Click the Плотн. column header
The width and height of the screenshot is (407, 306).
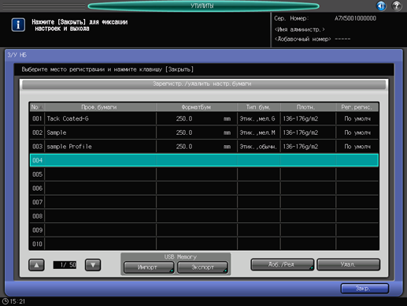pyautogui.click(x=309, y=107)
